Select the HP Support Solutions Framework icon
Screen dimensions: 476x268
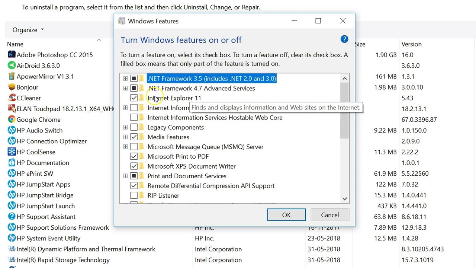pos(12,227)
